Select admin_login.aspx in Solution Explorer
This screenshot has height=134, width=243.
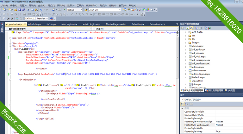point(201,74)
